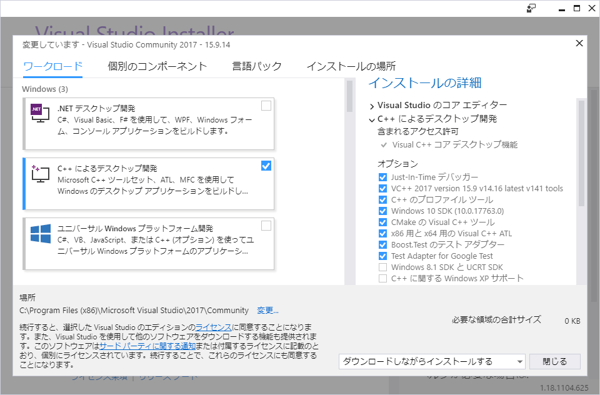Uncheck the C++ によるデスクトップ開発 workload checkbox

tap(266, 166)
